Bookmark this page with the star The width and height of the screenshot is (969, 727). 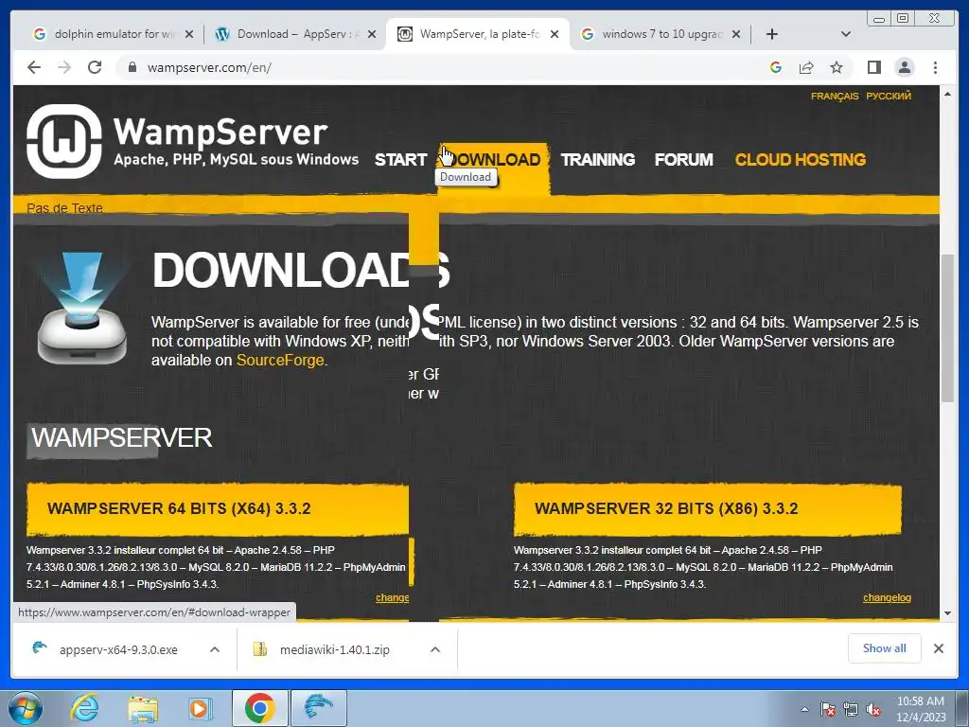pos(837,67)
